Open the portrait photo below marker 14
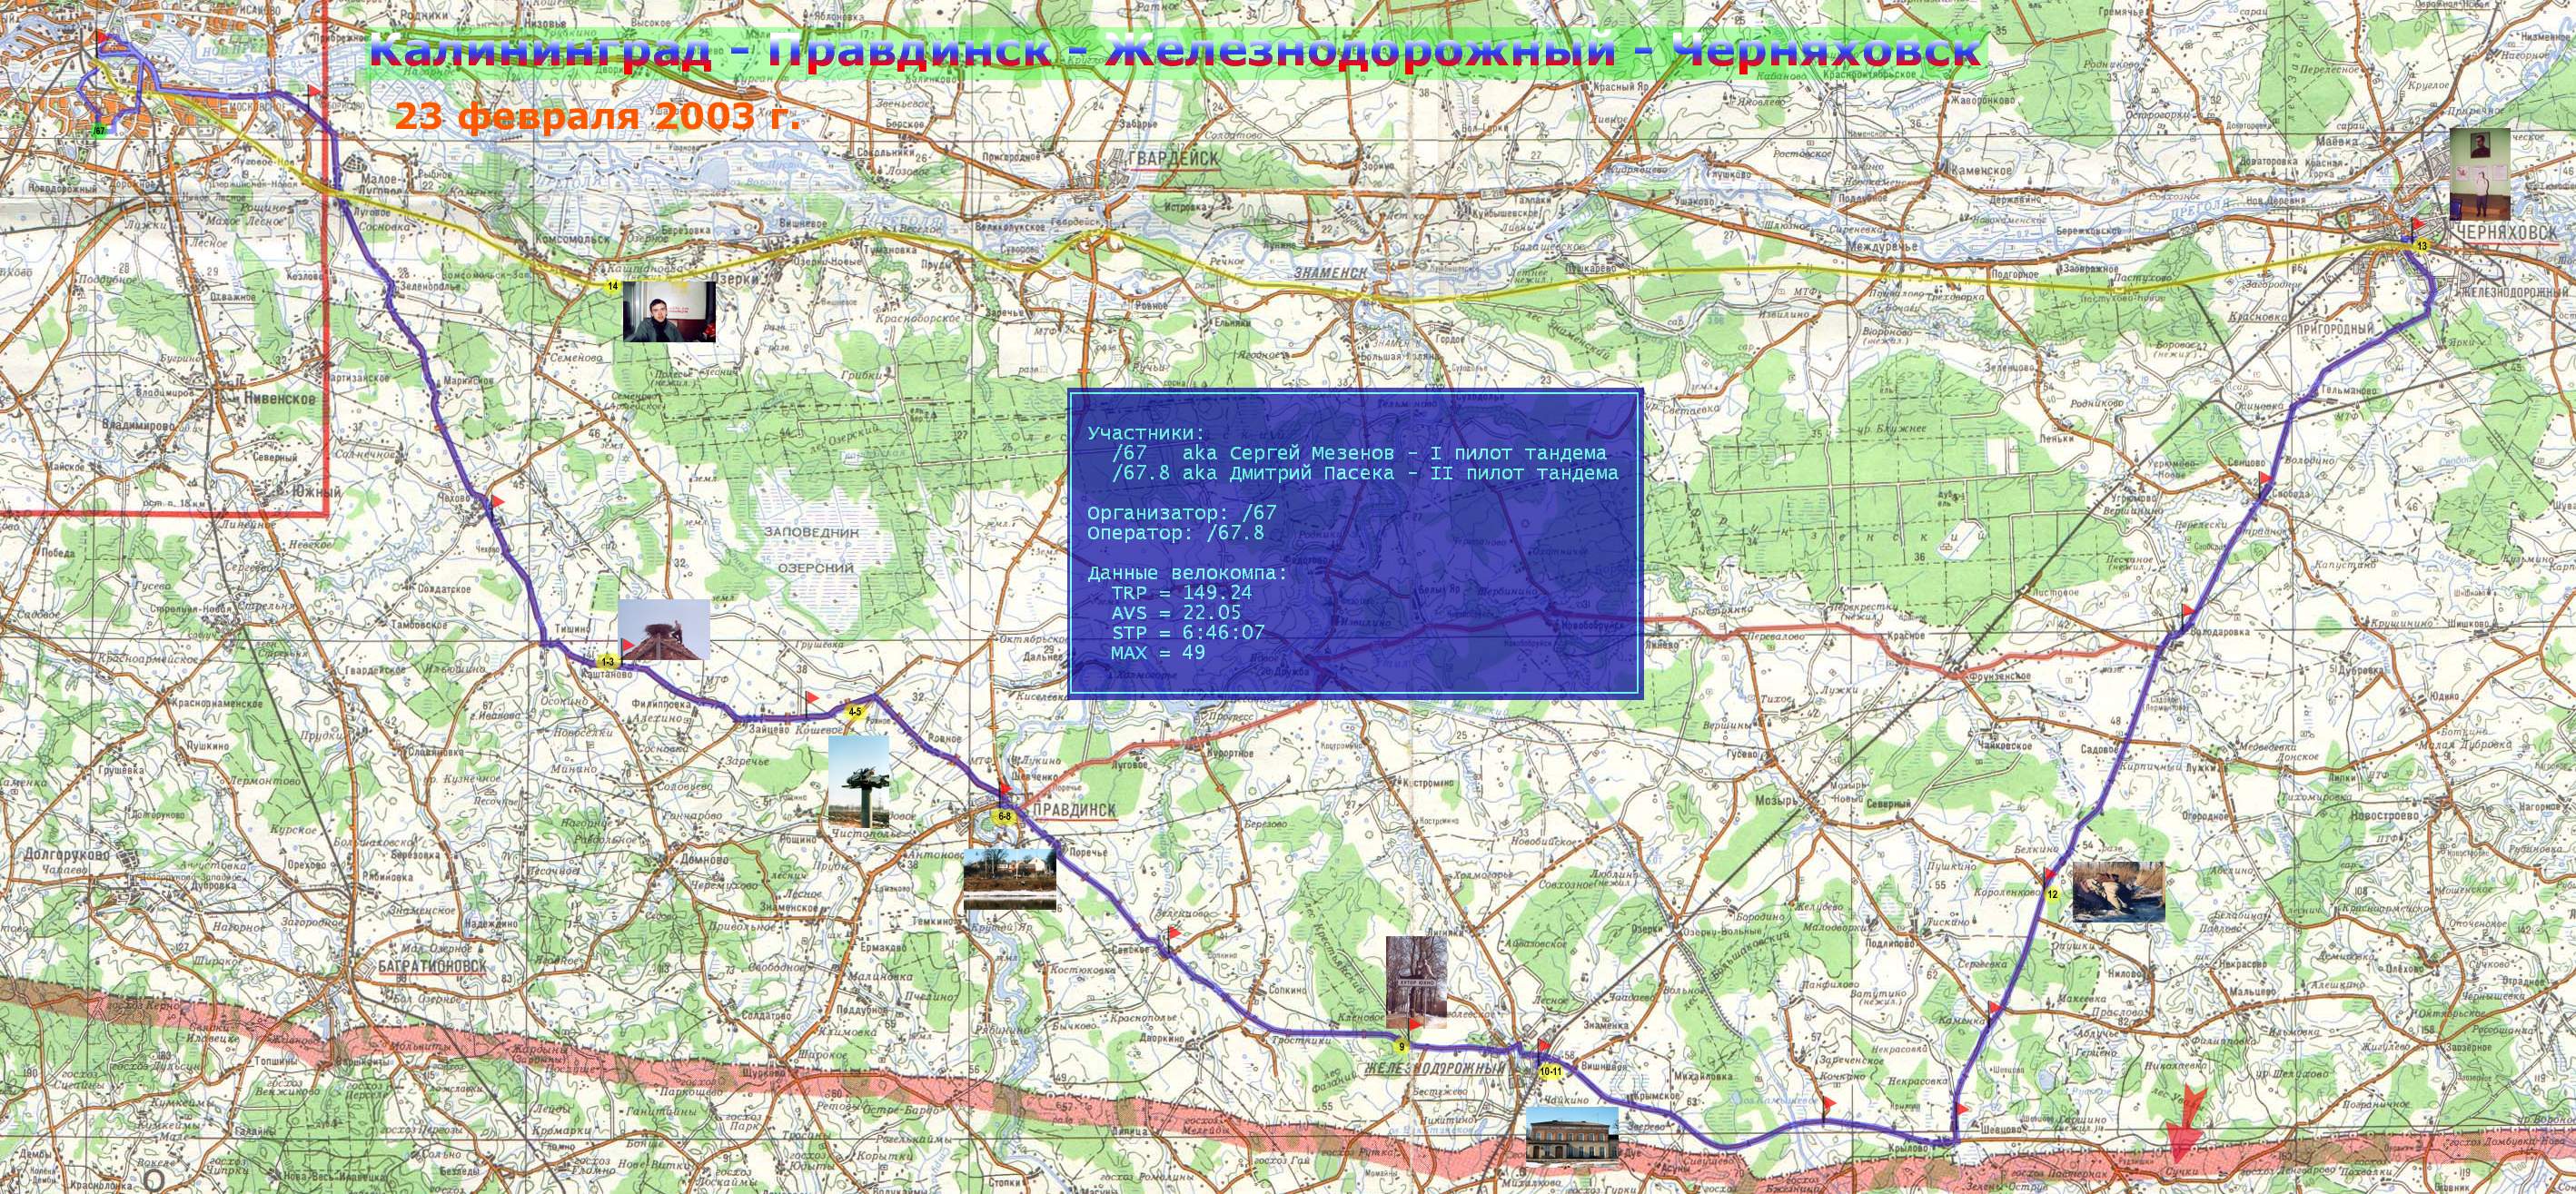The height and width of the screenshot is (1194, 2576). pyautogui.click(x=669, y=311)
